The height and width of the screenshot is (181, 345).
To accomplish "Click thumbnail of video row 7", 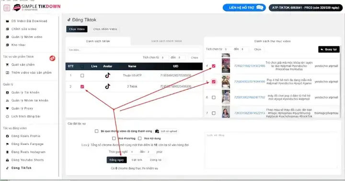I will pos(226,112).
